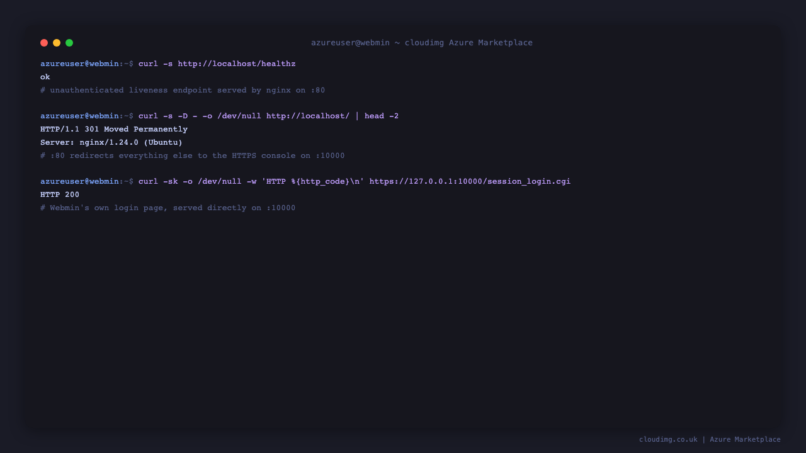Click the command 'curl -s http://localhost/healthz'
Image resolution: width=806 pixels, height=453 pixels.
point(217,64)
